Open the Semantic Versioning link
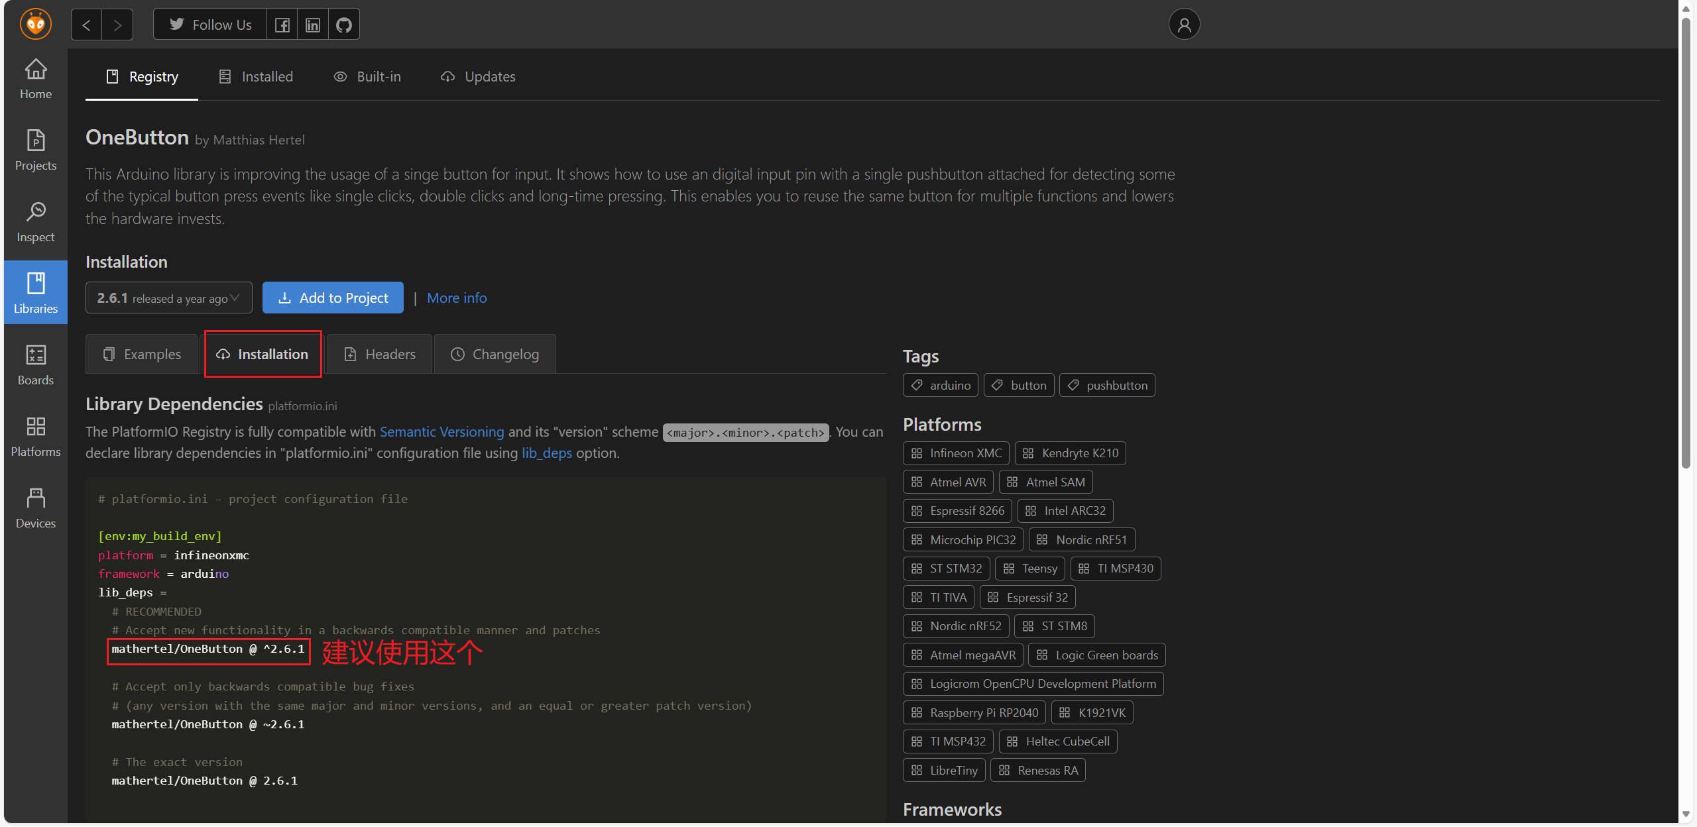1697x827 pixels. pyautogui.click(x=441, y=432)
